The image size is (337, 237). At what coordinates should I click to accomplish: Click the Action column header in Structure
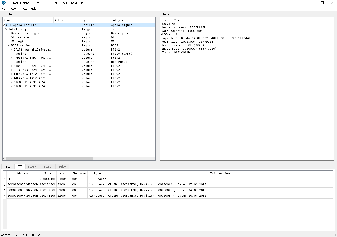[67, 20]
